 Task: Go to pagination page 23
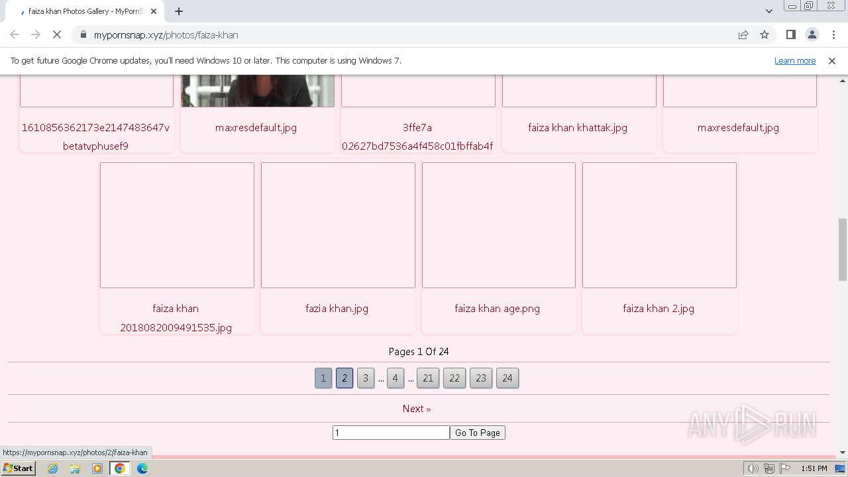point(481,378)
